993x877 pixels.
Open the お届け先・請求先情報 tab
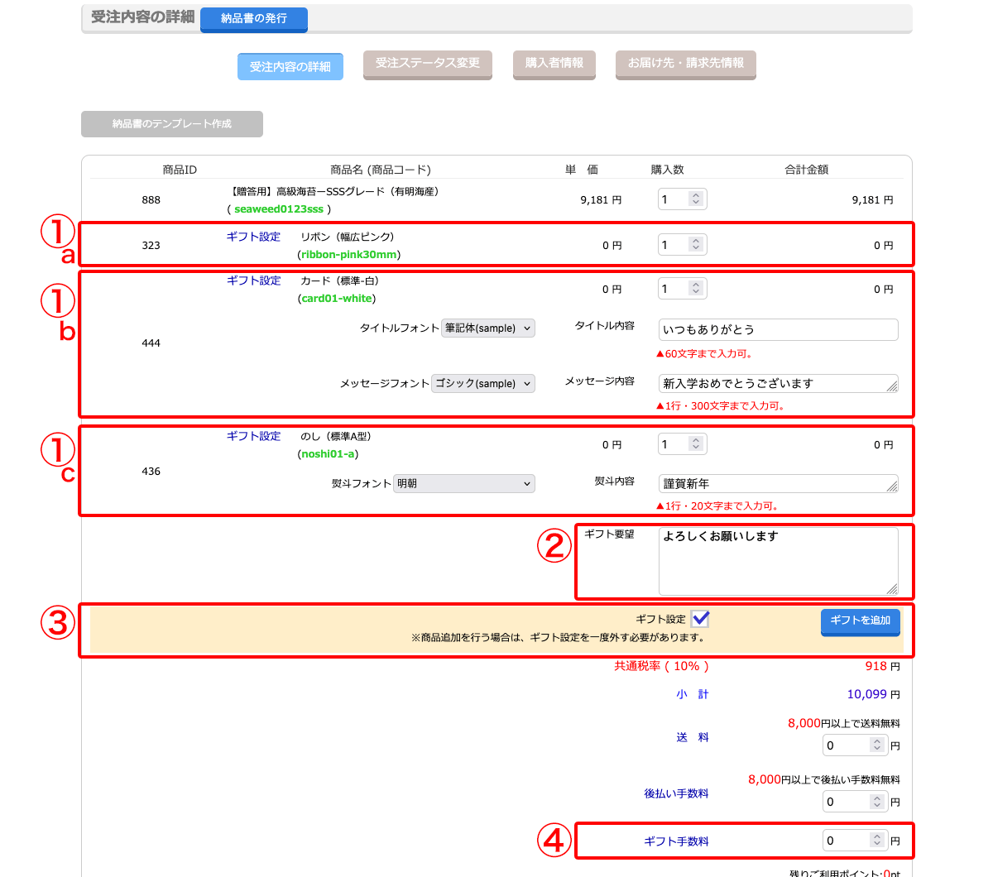tap(685, 64)
